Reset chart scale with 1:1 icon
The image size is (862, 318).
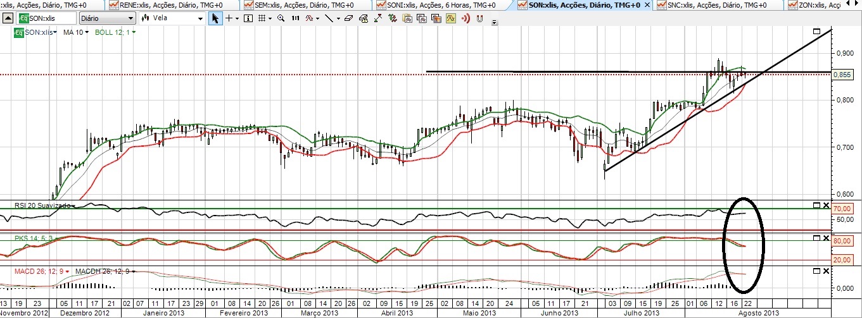[x=295, y=18]
